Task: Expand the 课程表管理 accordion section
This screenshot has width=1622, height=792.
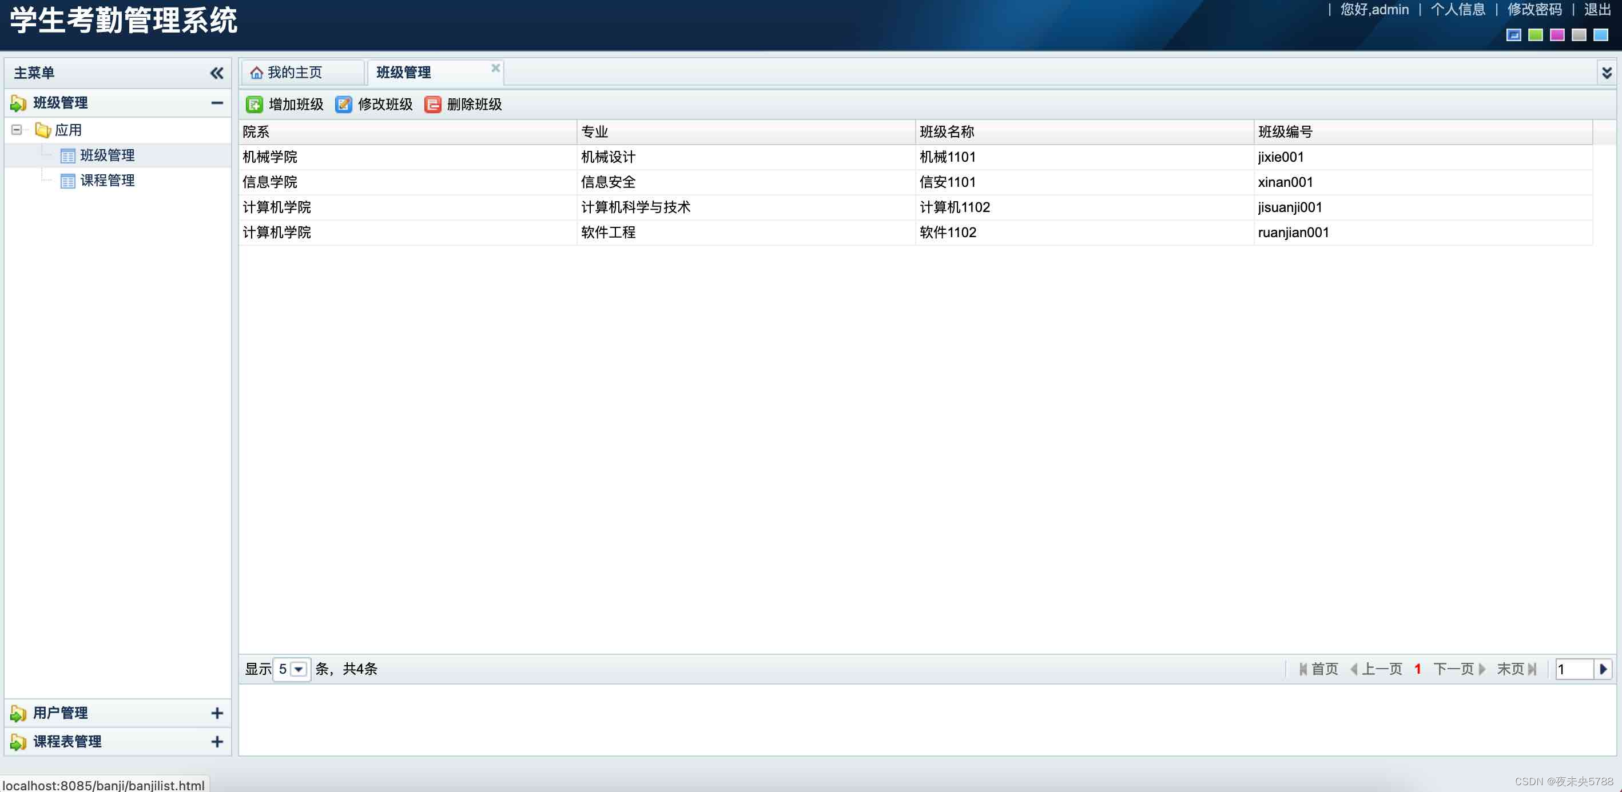Action: 217,742
